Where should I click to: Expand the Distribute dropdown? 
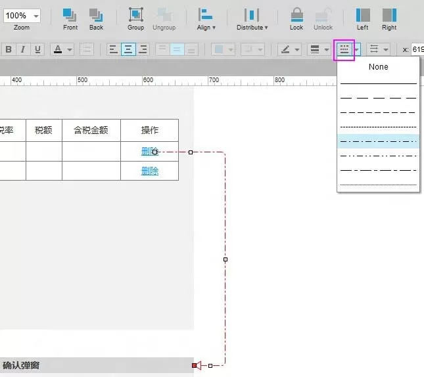pyautogui.click(x=252, y=19)
